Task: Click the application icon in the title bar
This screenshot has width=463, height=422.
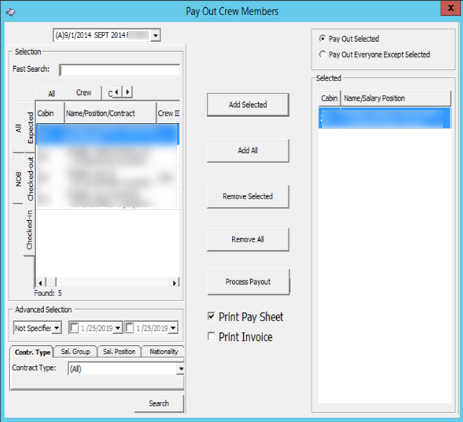Action: [10, 12]
